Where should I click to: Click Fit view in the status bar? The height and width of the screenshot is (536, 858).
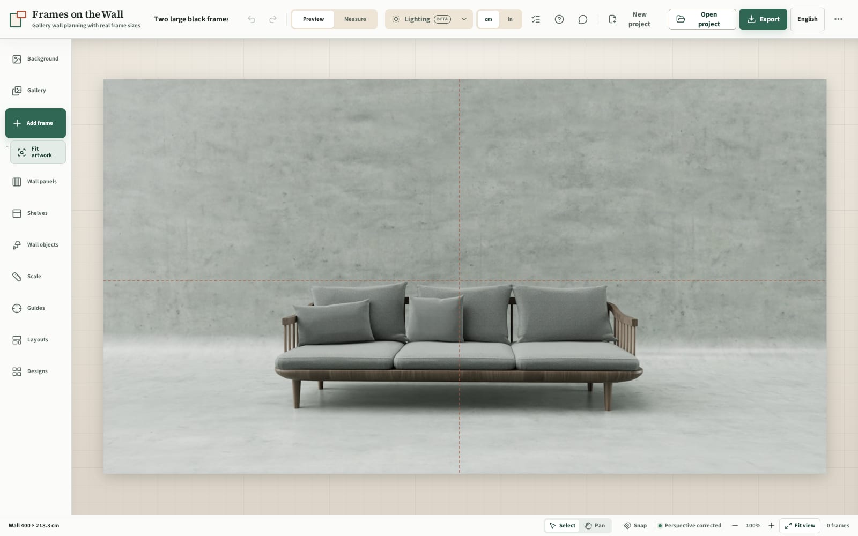coord(800,526)
